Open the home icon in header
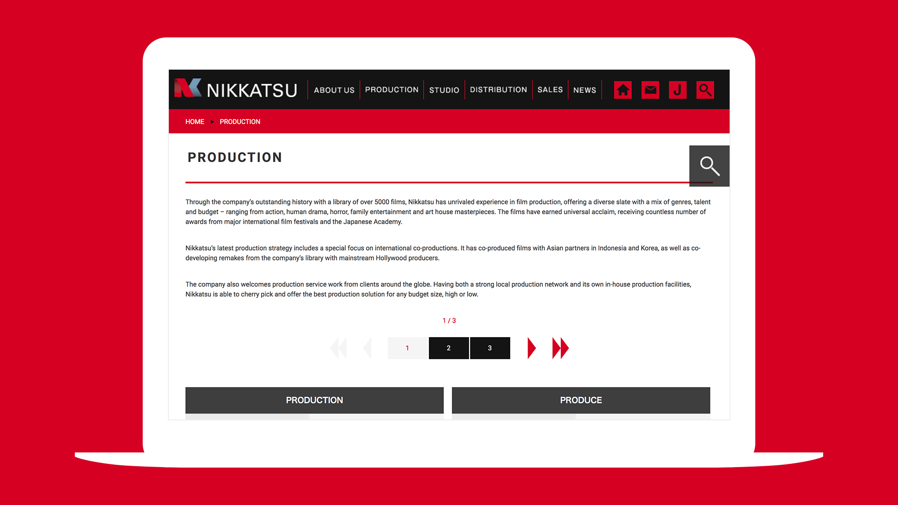 click(x=623, y=90)
